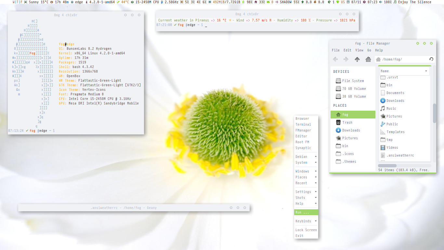Screen dimensions: 444x250
Task: Reload the current folder in File Manager
Action: coord(431,59)
